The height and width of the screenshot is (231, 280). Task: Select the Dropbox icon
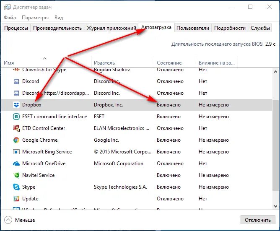click(16, 105)
